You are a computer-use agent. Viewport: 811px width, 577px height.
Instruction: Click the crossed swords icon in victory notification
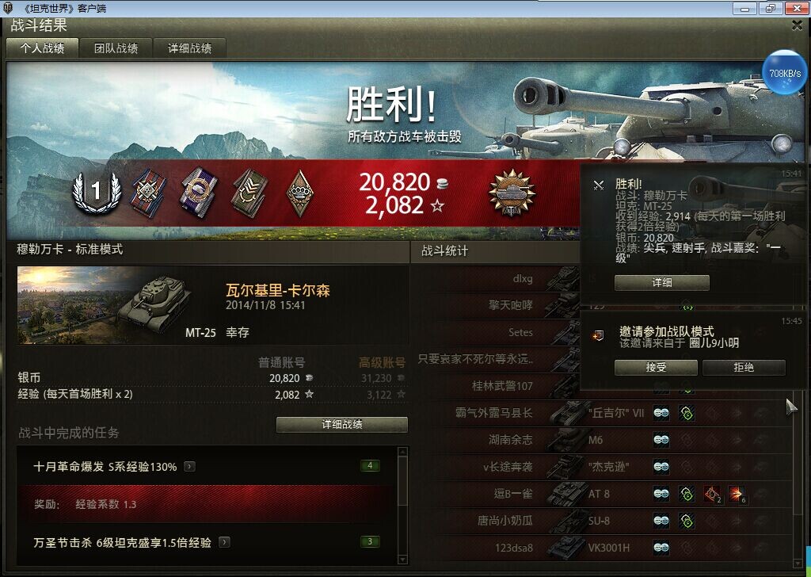click(599, 185)
